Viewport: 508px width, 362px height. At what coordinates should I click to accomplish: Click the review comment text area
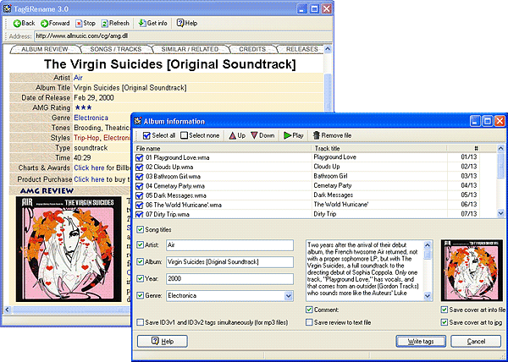364,271
